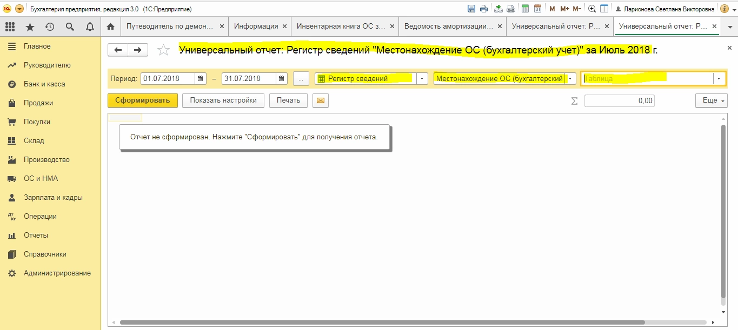Click the M+ memory add button
This screenshot has width=738, height=330.
click(x=564, y=9)
